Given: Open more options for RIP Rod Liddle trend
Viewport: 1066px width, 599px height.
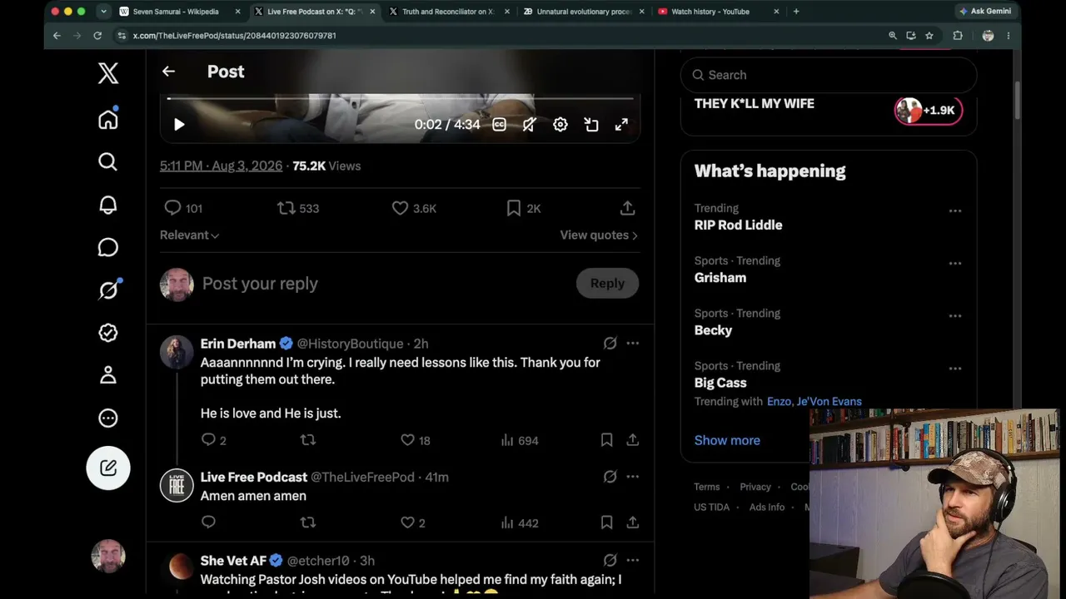Looking at the screenshot, I should pos(955,210).
